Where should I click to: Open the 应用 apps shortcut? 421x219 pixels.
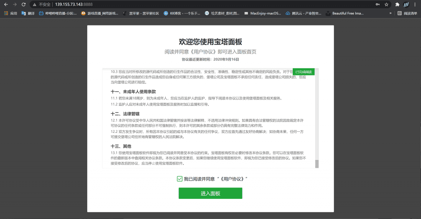click(x=11, y=13)
